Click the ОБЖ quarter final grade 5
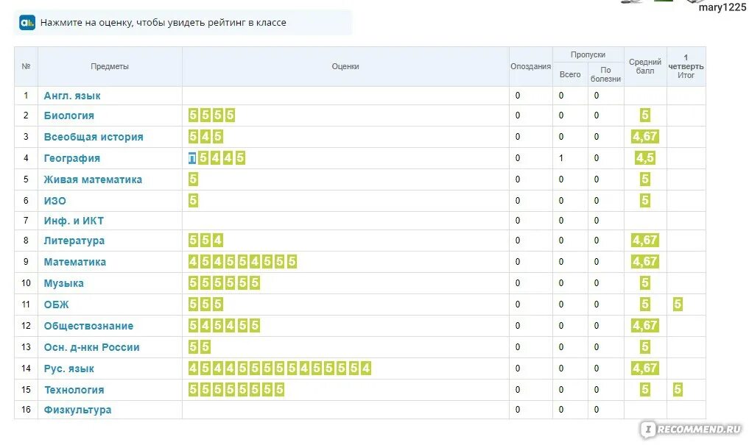Screen dimensions: 749x445 (x=678, y=305)
